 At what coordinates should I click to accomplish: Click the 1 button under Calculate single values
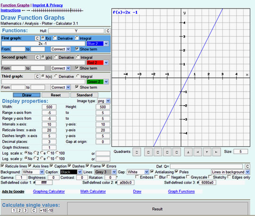(14, 210)
